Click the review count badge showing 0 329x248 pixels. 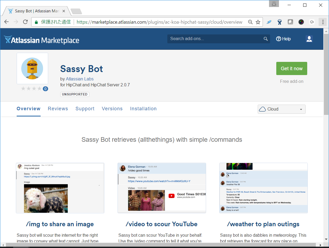tap(45, 89)
